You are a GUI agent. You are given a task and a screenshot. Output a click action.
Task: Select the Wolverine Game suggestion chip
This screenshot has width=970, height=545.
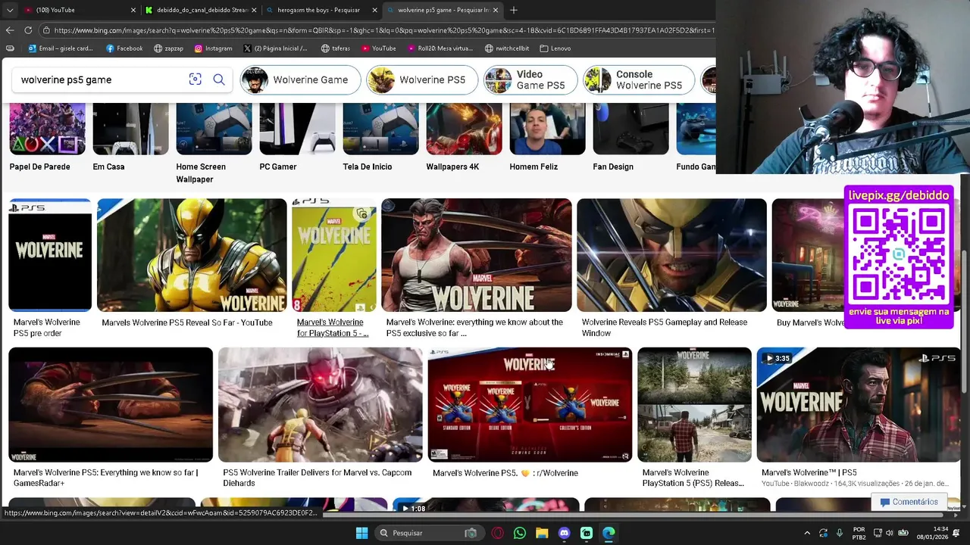pyautogui.click(x=300, y=79)
